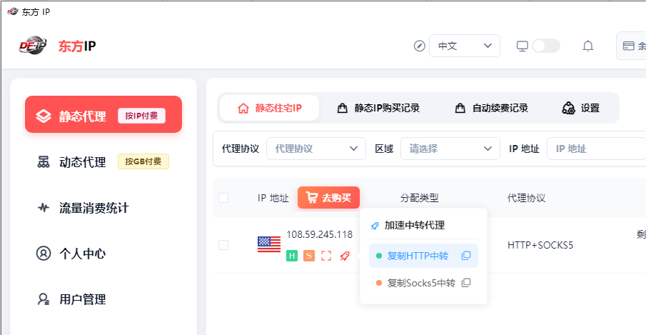
Task: Click the bag icon on 静态IP购买记录 tab
Action: click(x=342, y=108)
